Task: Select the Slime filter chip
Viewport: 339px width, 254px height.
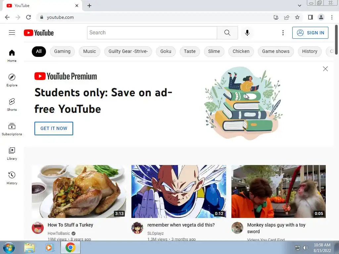Action: pyautogui.click(x=214, y=51)
